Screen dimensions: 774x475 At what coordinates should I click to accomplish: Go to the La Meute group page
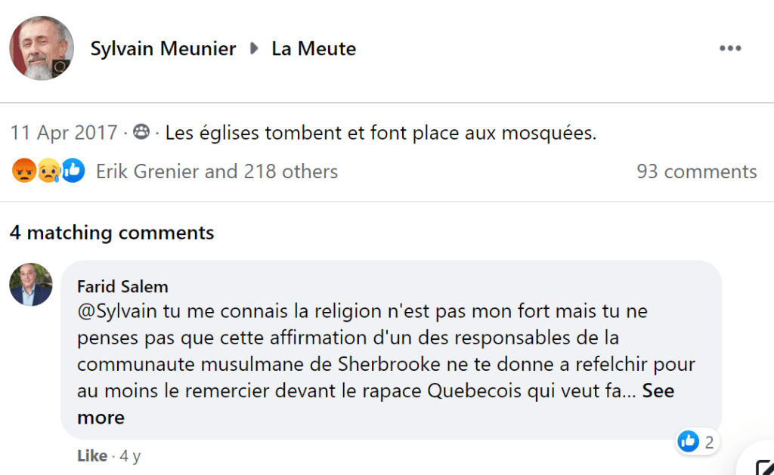[314, 49]
